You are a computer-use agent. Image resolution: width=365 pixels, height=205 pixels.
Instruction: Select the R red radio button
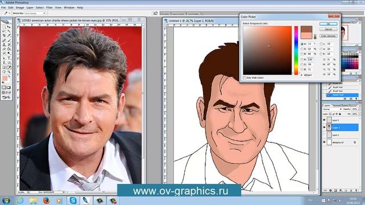[x=302, y=59]
